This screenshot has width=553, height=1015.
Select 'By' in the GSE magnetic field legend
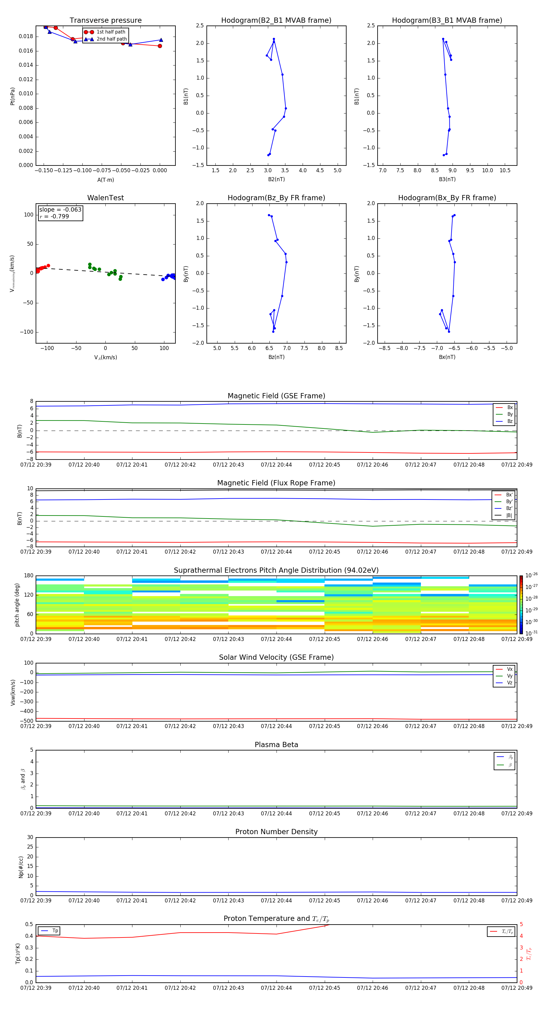(x=504, y=414)
